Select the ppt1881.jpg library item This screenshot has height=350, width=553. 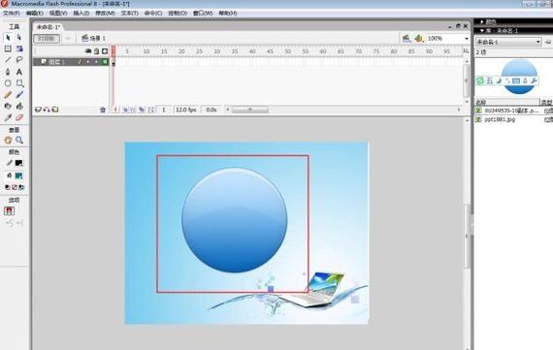[500, 119]
